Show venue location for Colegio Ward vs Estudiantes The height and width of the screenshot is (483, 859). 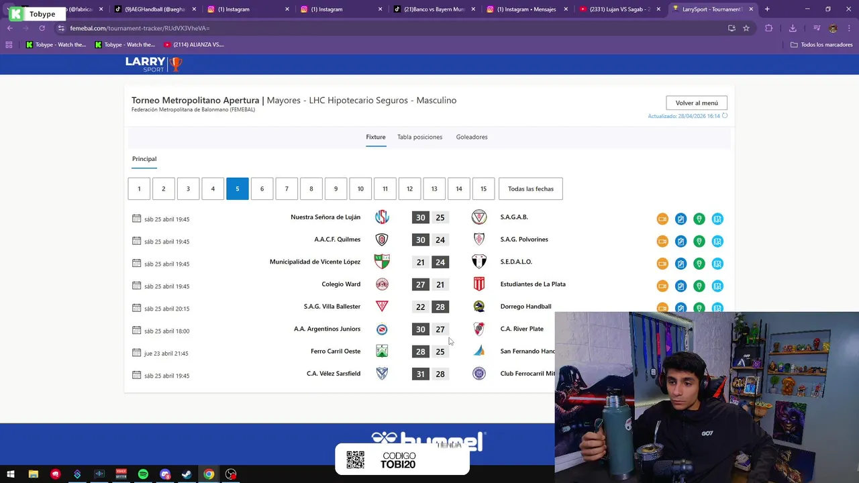[699, 286]
